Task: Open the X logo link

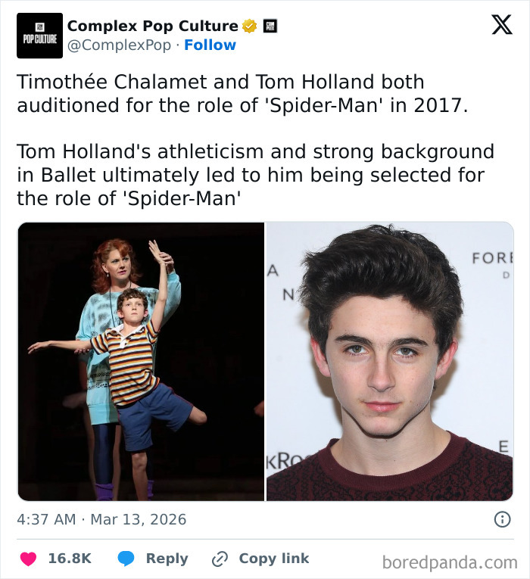Action: click(x=501, y=26)
